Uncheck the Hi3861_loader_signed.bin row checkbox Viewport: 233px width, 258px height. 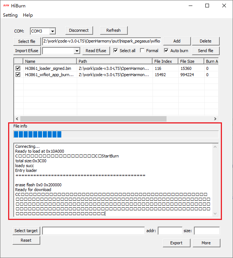18,68
